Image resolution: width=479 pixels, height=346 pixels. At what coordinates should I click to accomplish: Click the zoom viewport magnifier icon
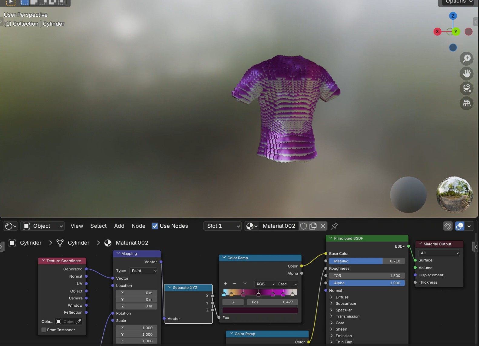(x=466, y=58)
